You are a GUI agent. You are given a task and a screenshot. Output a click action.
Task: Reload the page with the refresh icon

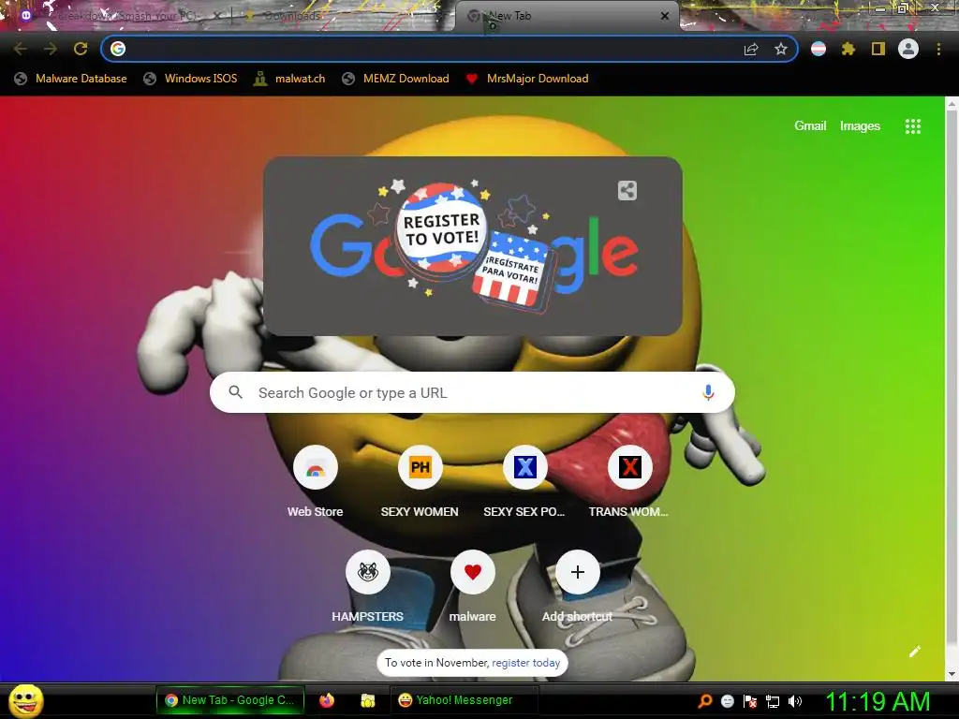(81, 49)
